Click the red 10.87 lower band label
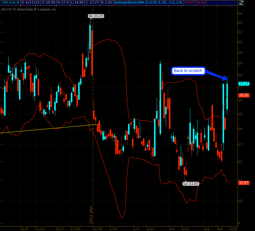This screenshot has height=231, width=255. point(243,182)
